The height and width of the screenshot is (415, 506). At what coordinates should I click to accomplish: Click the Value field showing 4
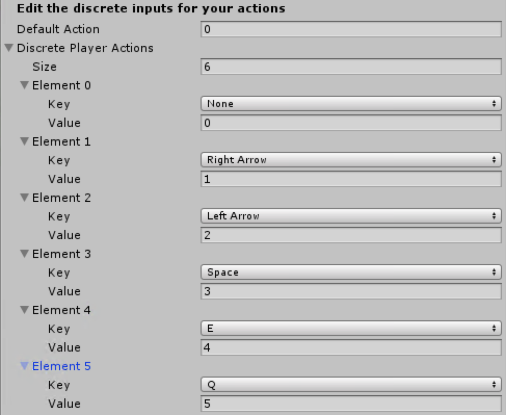tap(351, 347)
